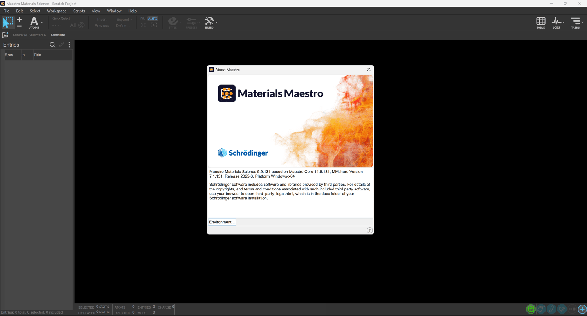The height and width of the screenshot is (316, 587).
Task: Click the BUILD tools icon
Action: [x=209, y=22]
